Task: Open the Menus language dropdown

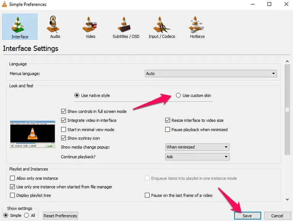Action: (x=211, y=74)
